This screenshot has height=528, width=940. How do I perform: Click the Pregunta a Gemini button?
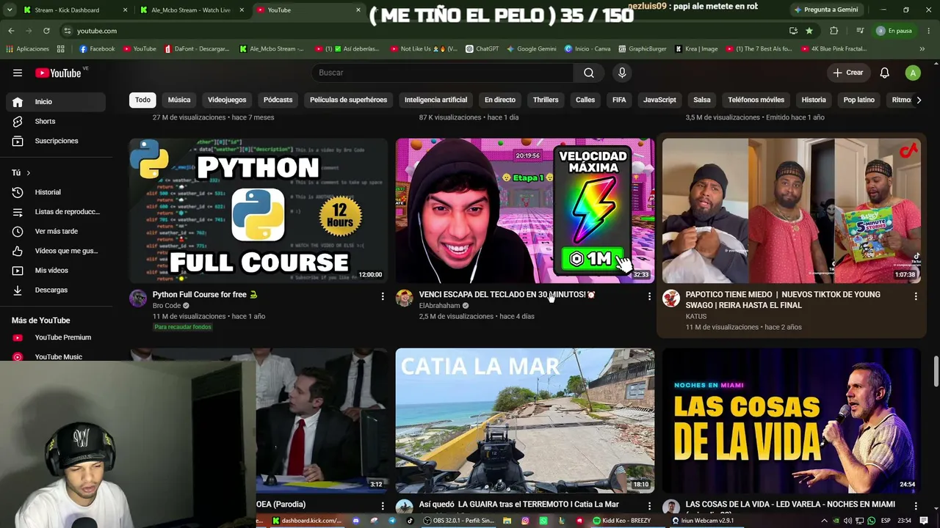coord(826,10)
